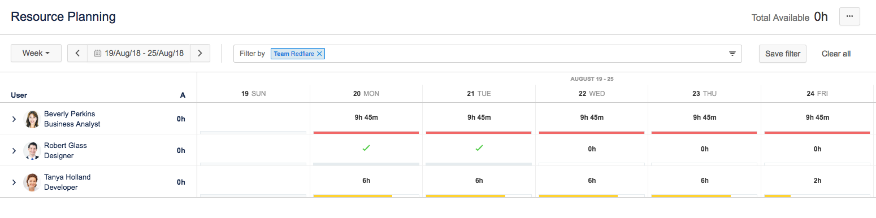Open date picker showing 19/Aug/18 - 25/Aug/18
This screenshot has height=218, width=876.
tap(139, 53)
